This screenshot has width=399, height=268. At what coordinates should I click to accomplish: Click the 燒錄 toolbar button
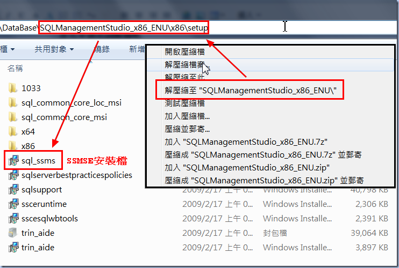102,49
